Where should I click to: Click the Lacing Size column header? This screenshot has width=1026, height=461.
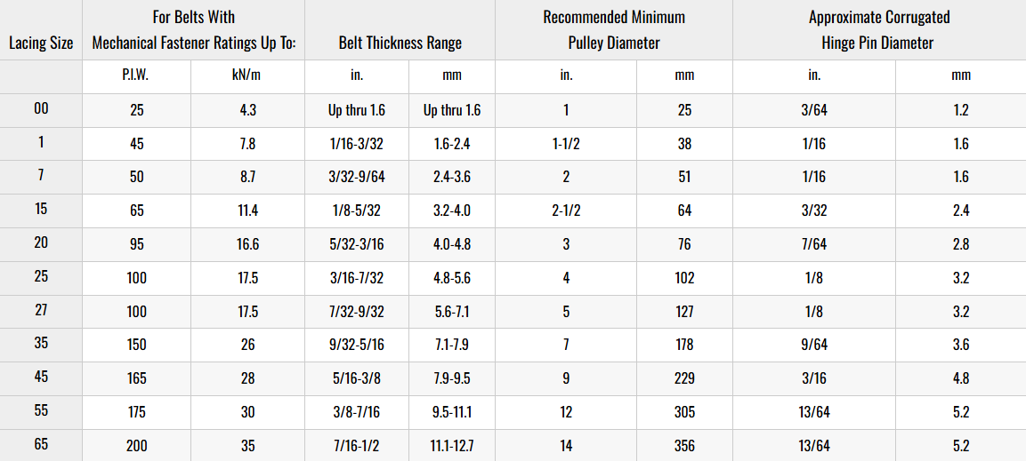click(x=41, y=43)
